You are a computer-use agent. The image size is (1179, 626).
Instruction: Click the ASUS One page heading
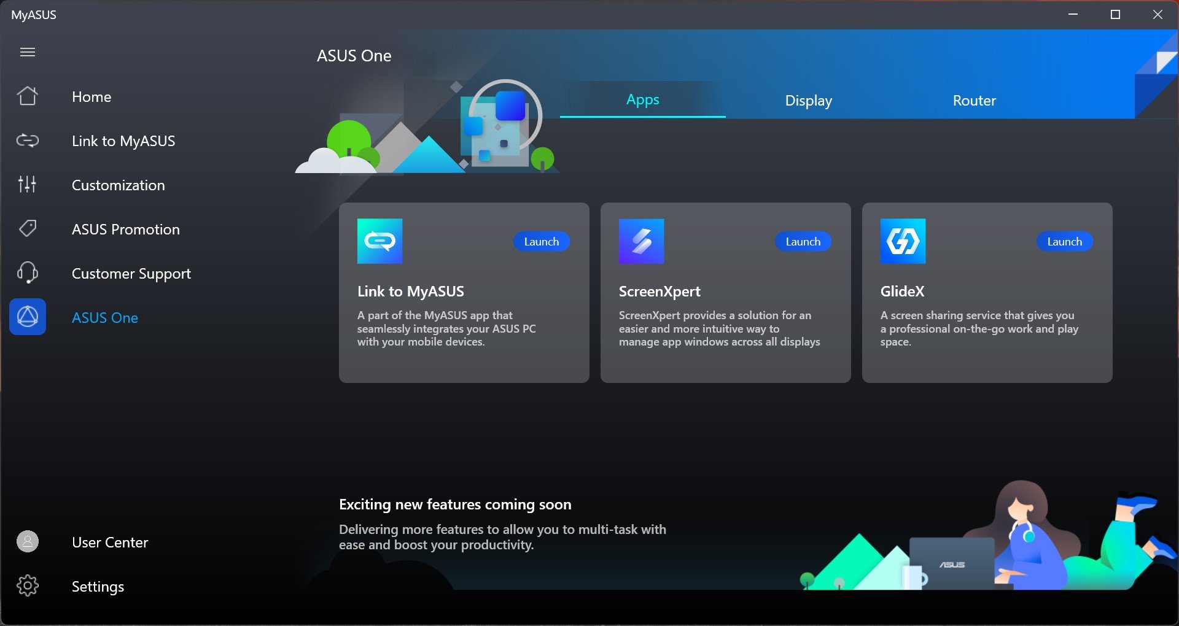click(354, 56)
